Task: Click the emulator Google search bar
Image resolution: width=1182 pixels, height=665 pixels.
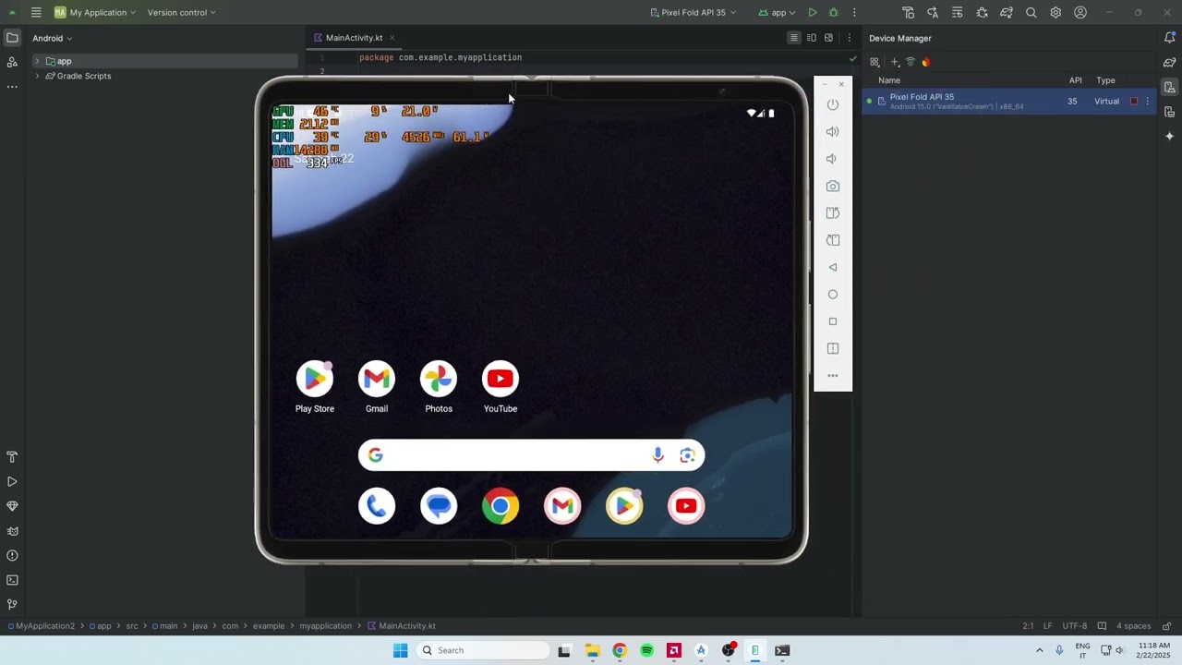Action: click(x=531, y=455)
